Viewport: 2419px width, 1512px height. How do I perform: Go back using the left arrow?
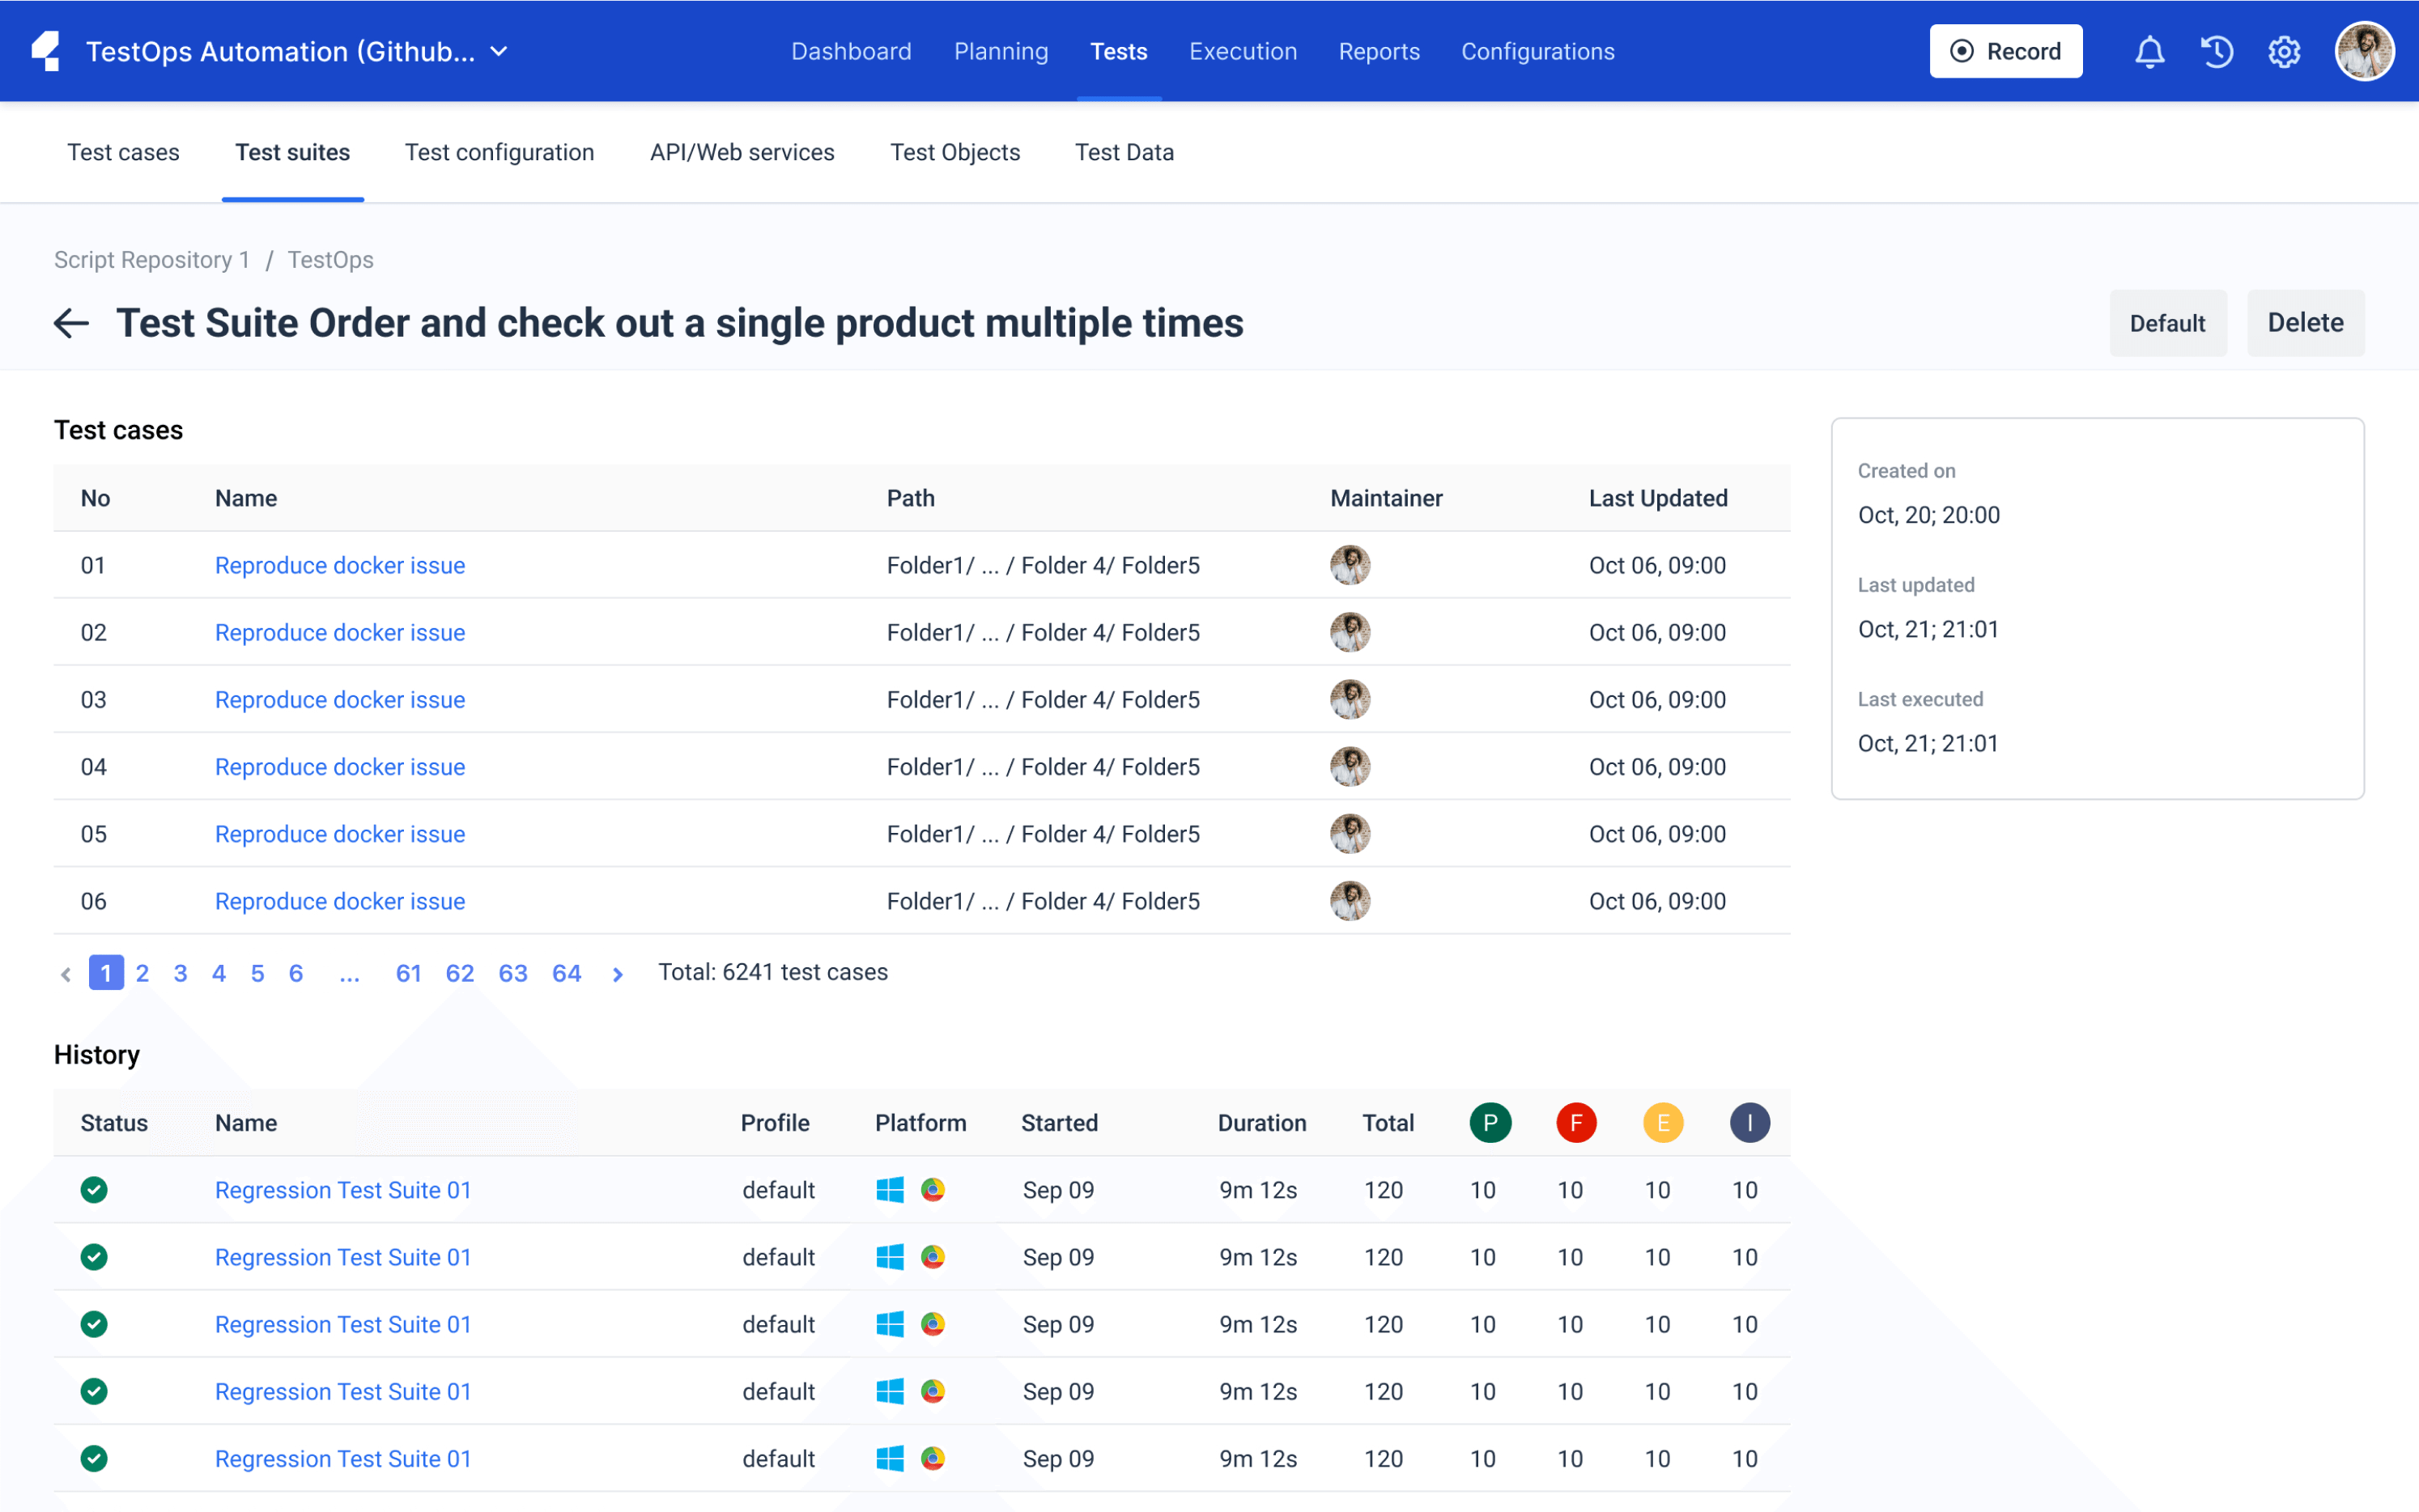click(x=71, y=323)
